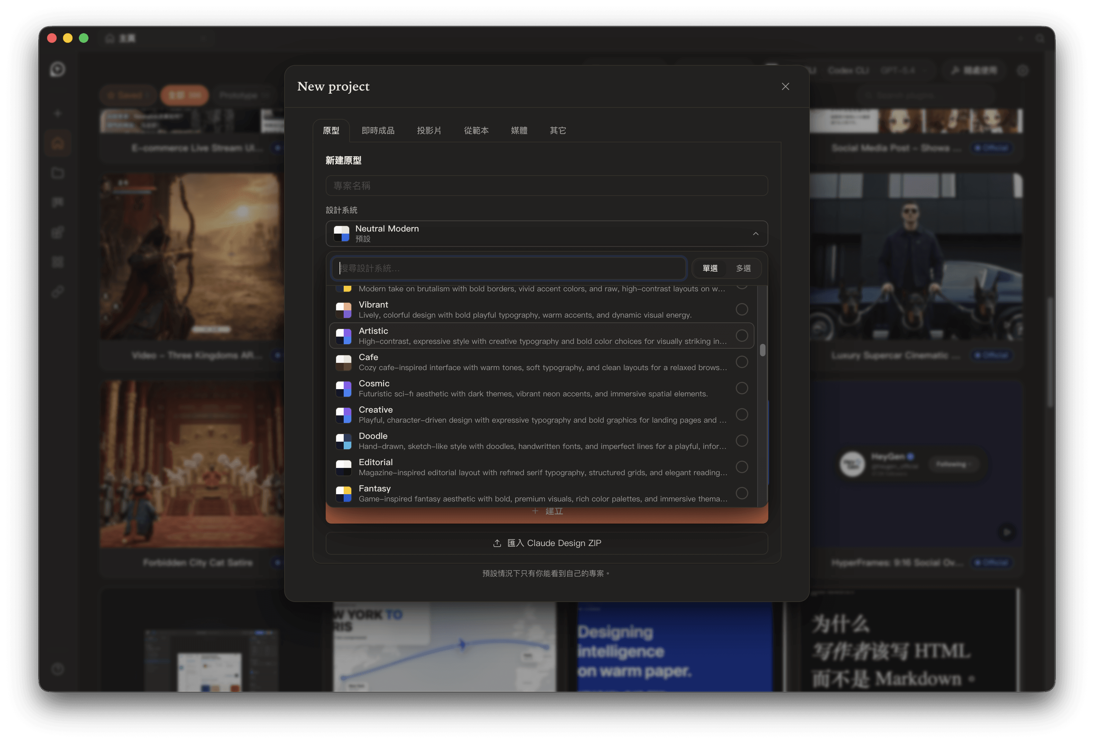This screenshot has width=1094, height=743.
Task: Select the Artistic radio button
Action: pos(741,336)
